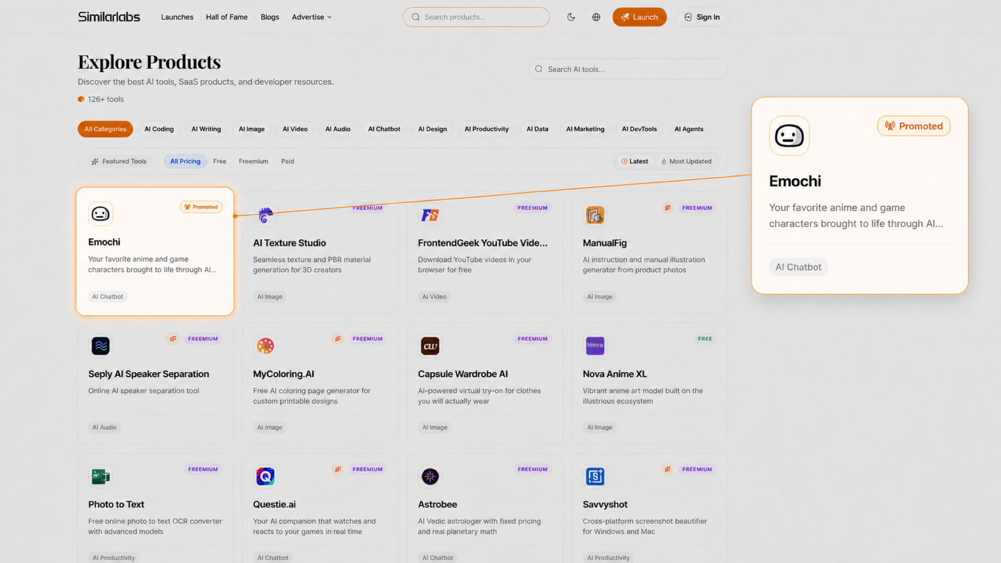Filter by AI Chatbot category
The image size is (1001, 563).
click(x=384, y=129)
